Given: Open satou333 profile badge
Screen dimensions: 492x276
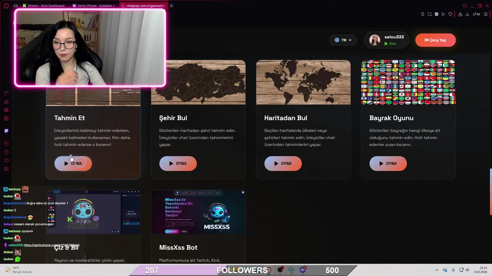Looking at the screenshot, I should (x=386, y=40).
